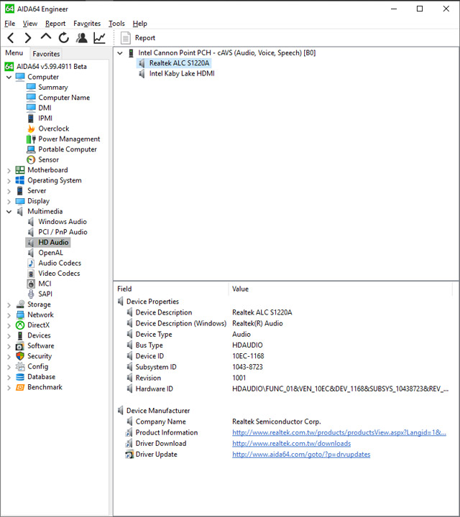Select Computer Name in the tree
The height and width of the screenshot is (517, 460).
coord(64,98)
